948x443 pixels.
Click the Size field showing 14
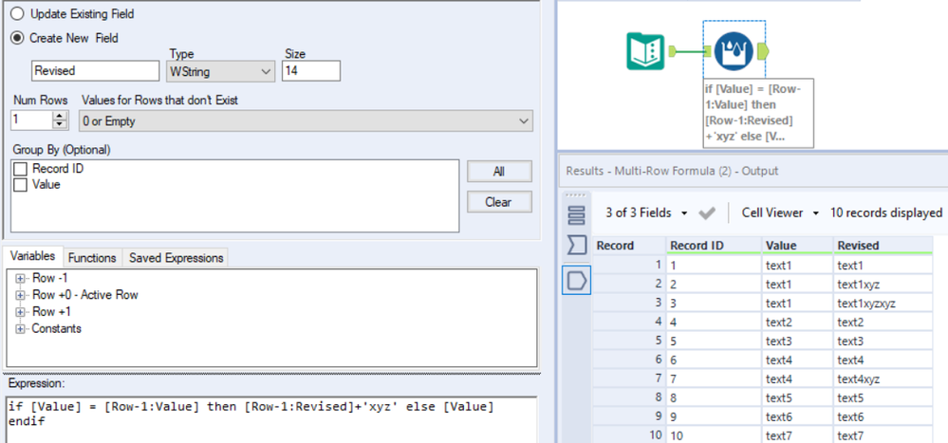(310, 71)
